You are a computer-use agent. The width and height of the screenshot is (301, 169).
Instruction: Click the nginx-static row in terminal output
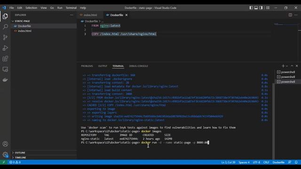point(127,139)
